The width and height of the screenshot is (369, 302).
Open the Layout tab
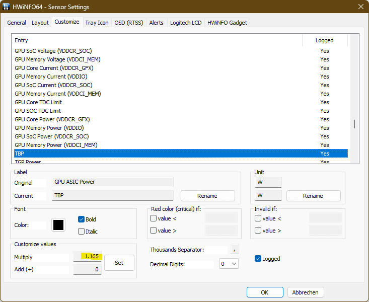pos(40,23)
